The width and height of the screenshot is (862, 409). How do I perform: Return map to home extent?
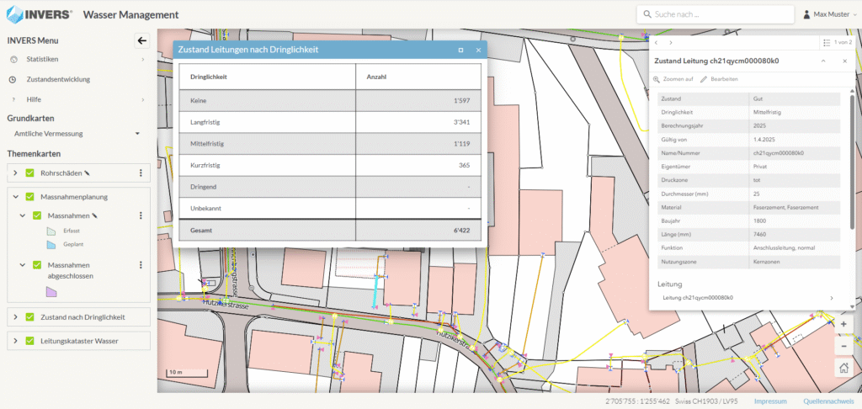(x=843, y=368)
